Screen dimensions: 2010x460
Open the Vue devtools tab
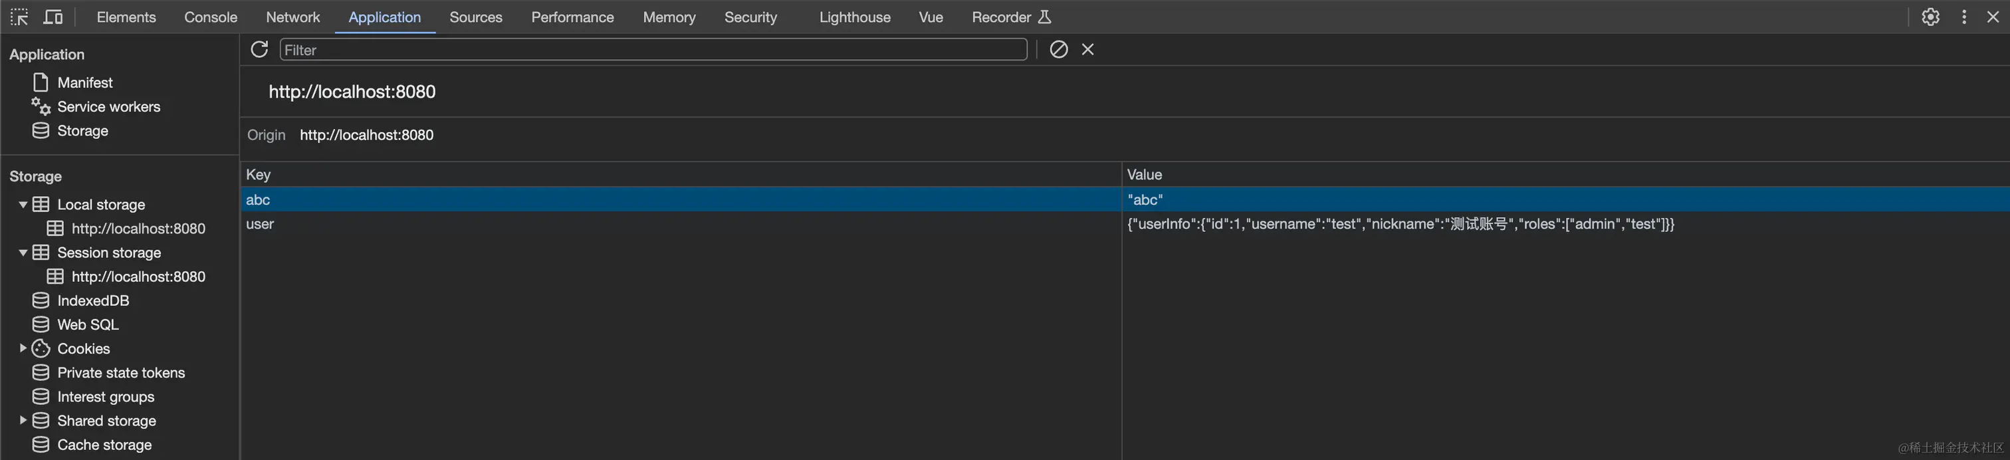point(931,17)
